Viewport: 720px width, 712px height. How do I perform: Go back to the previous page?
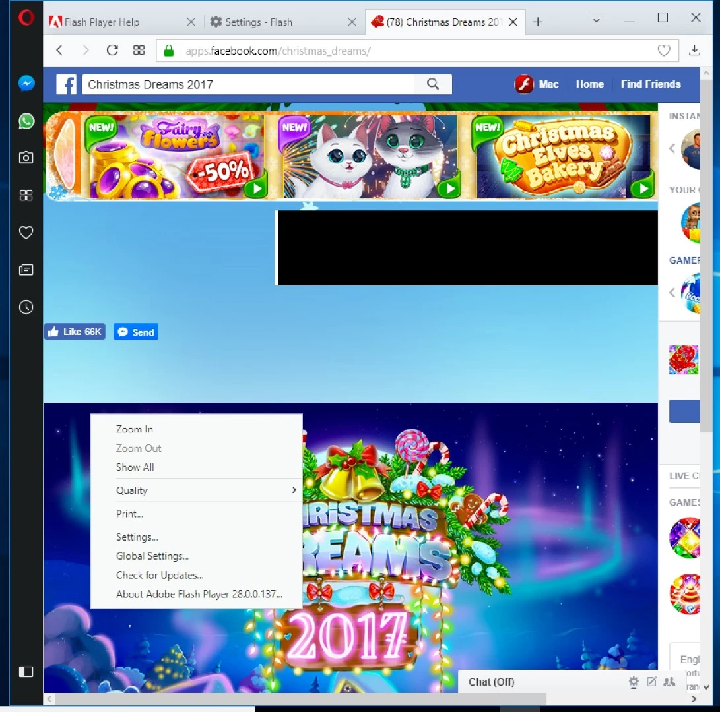pos(59,50)
